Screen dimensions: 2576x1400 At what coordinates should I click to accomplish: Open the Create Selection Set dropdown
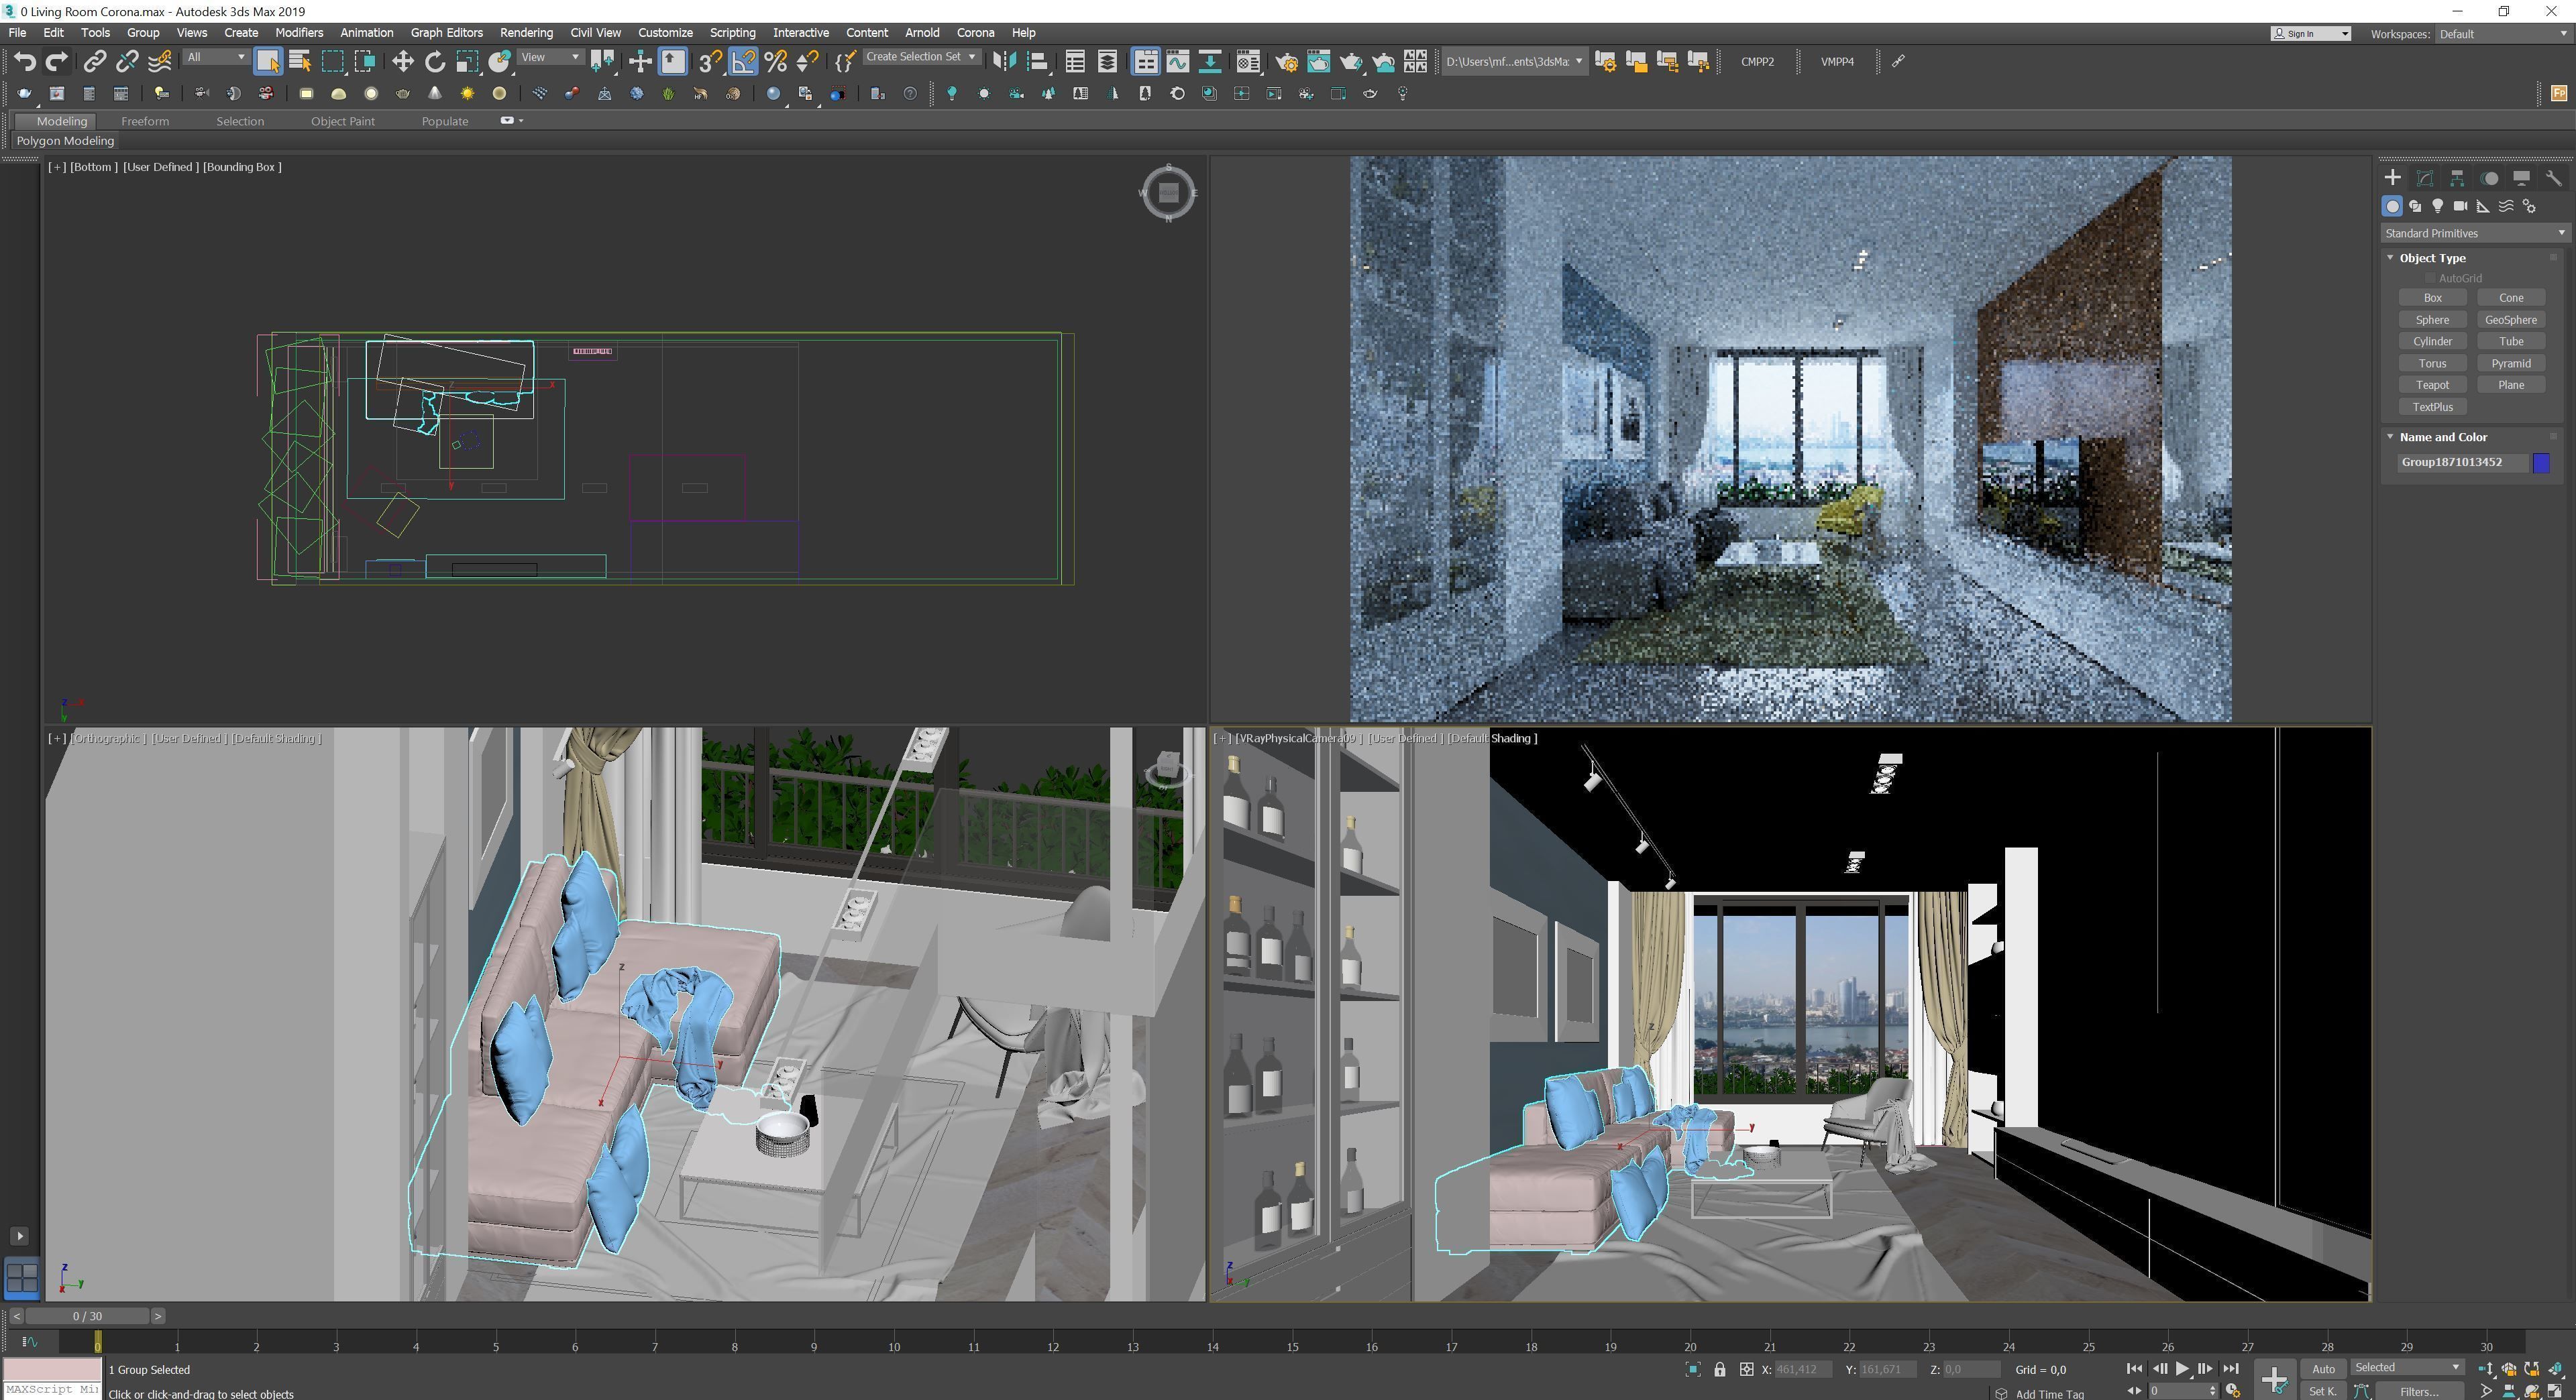(920, 57)
